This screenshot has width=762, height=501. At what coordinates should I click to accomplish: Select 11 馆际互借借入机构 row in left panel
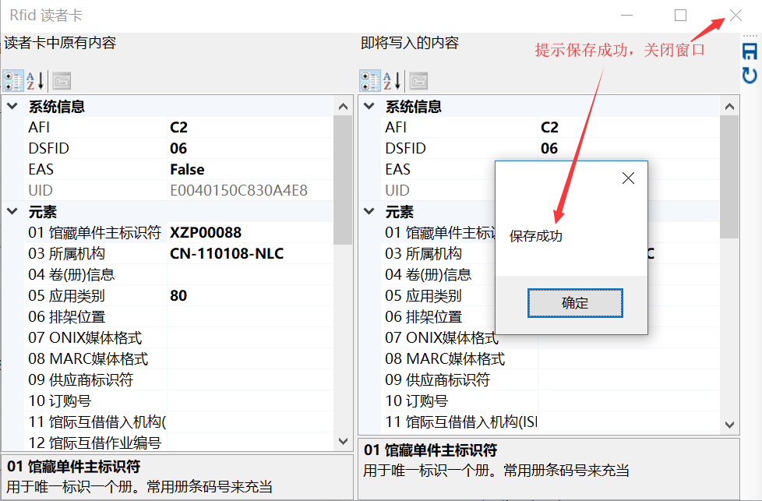pyautogui.click(x=179, y=422)
